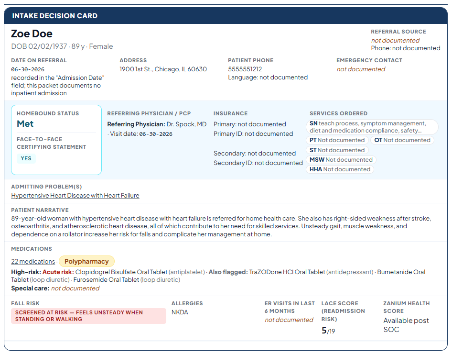The height and width of the screenshot is (355, 452).
Task: Click TraZODone HCl Oral Tablet entry
Action: [x=311, y=272]
